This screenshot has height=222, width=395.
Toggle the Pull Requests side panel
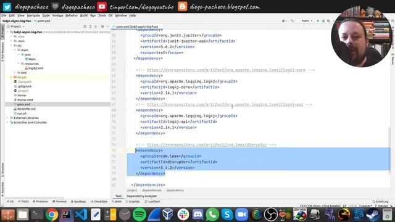(x=2, y=52)
